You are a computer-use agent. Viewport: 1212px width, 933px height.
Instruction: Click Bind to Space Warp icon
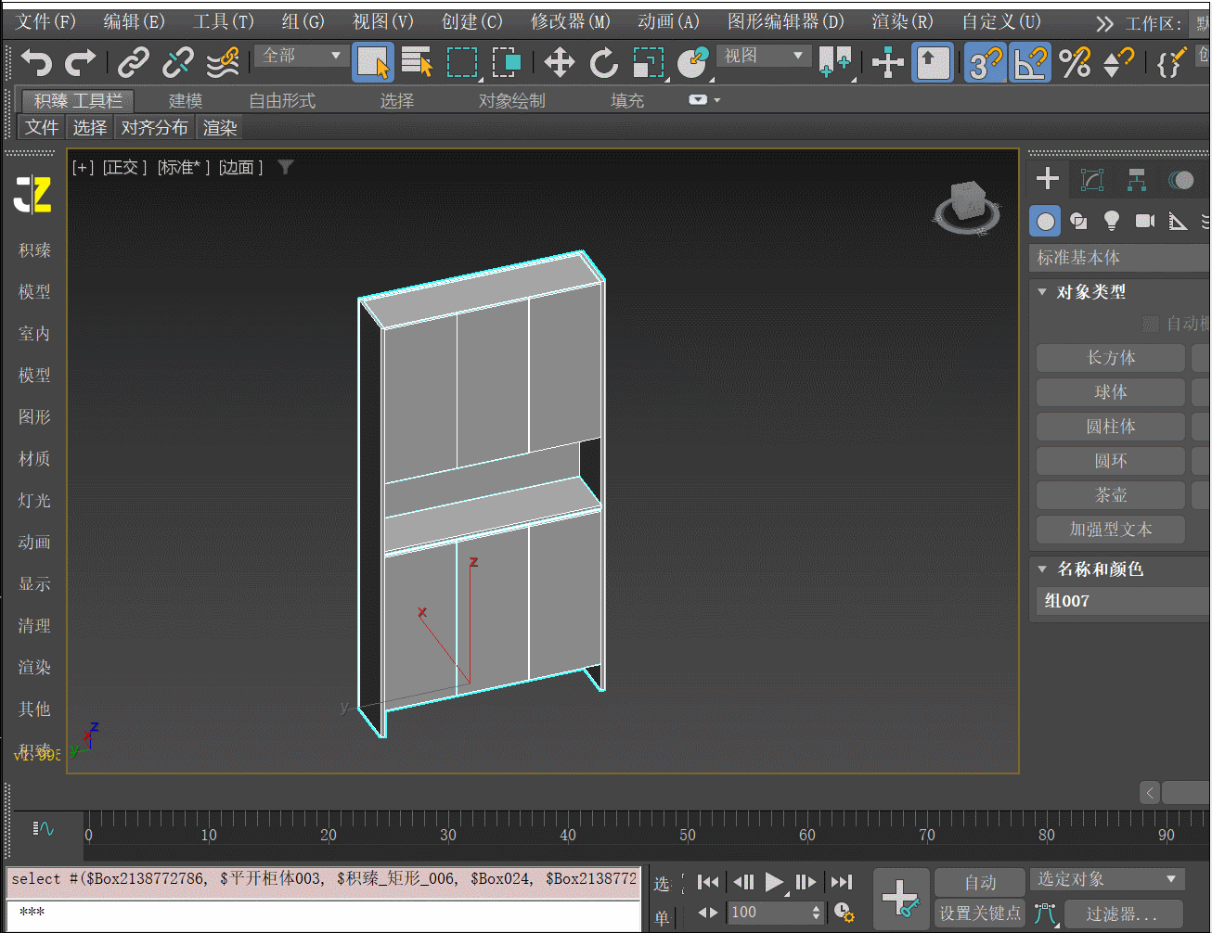click(223, 62)
